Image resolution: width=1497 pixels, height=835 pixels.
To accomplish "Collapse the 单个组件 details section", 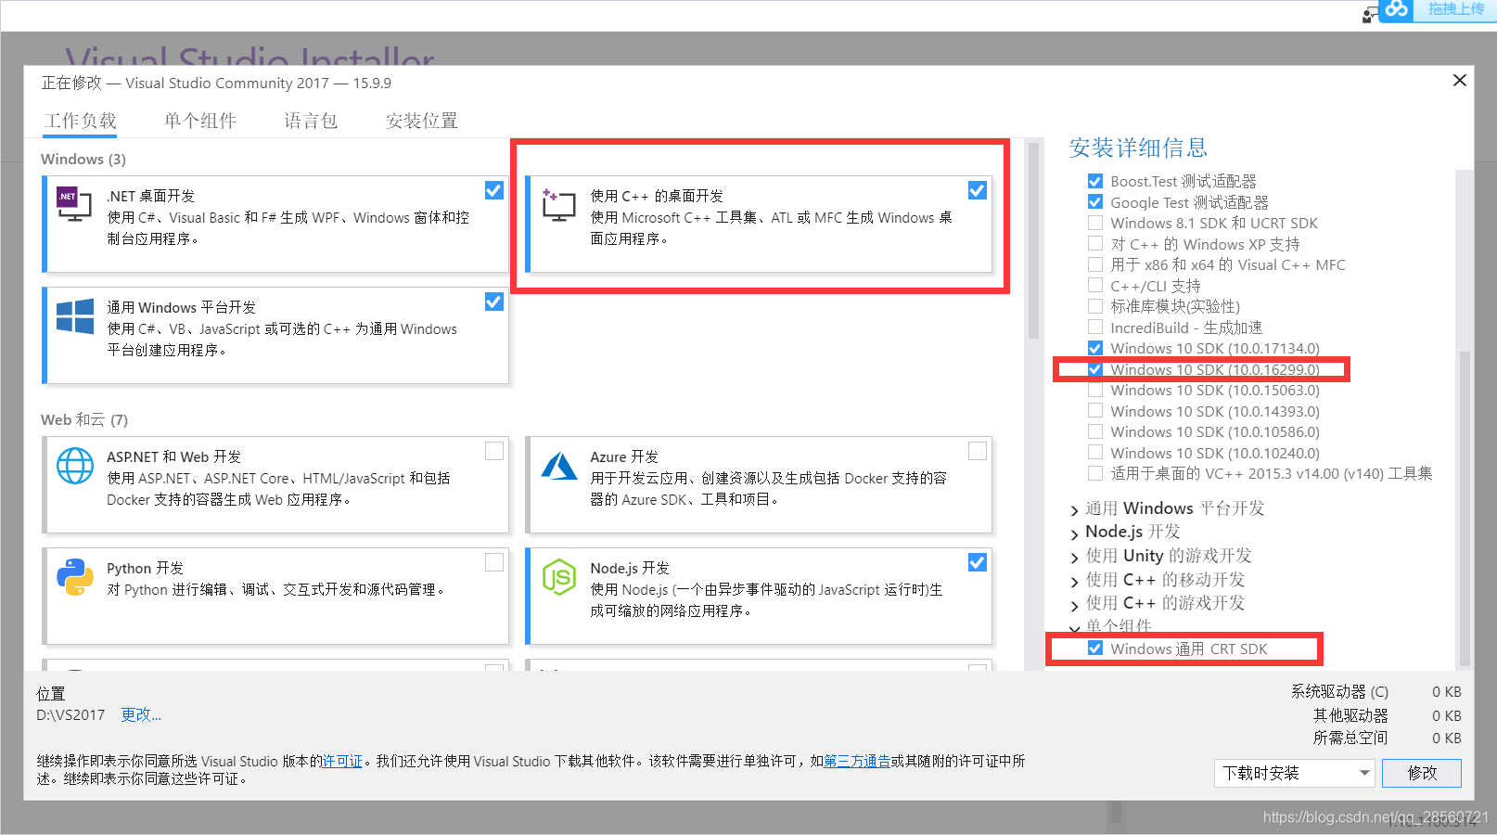I will click(1075, 628).
